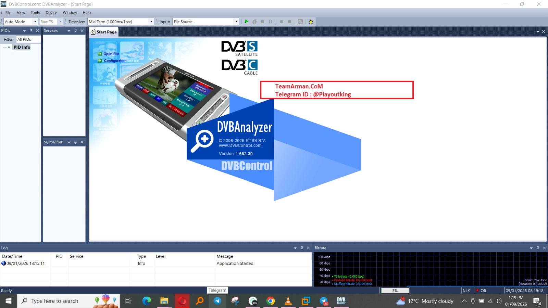Image resolution: width=548 pixels, height=308 pixels.
Task: Close the SI/PSI/PSIP panel
Action: pos(82,142)
